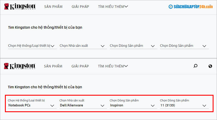
Task: Expand TÌM HIỂU THÊM in the bottom header
Action: (113, 66)
